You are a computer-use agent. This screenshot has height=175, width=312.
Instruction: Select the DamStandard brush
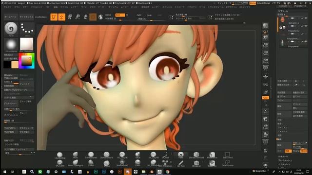point(106,156)
